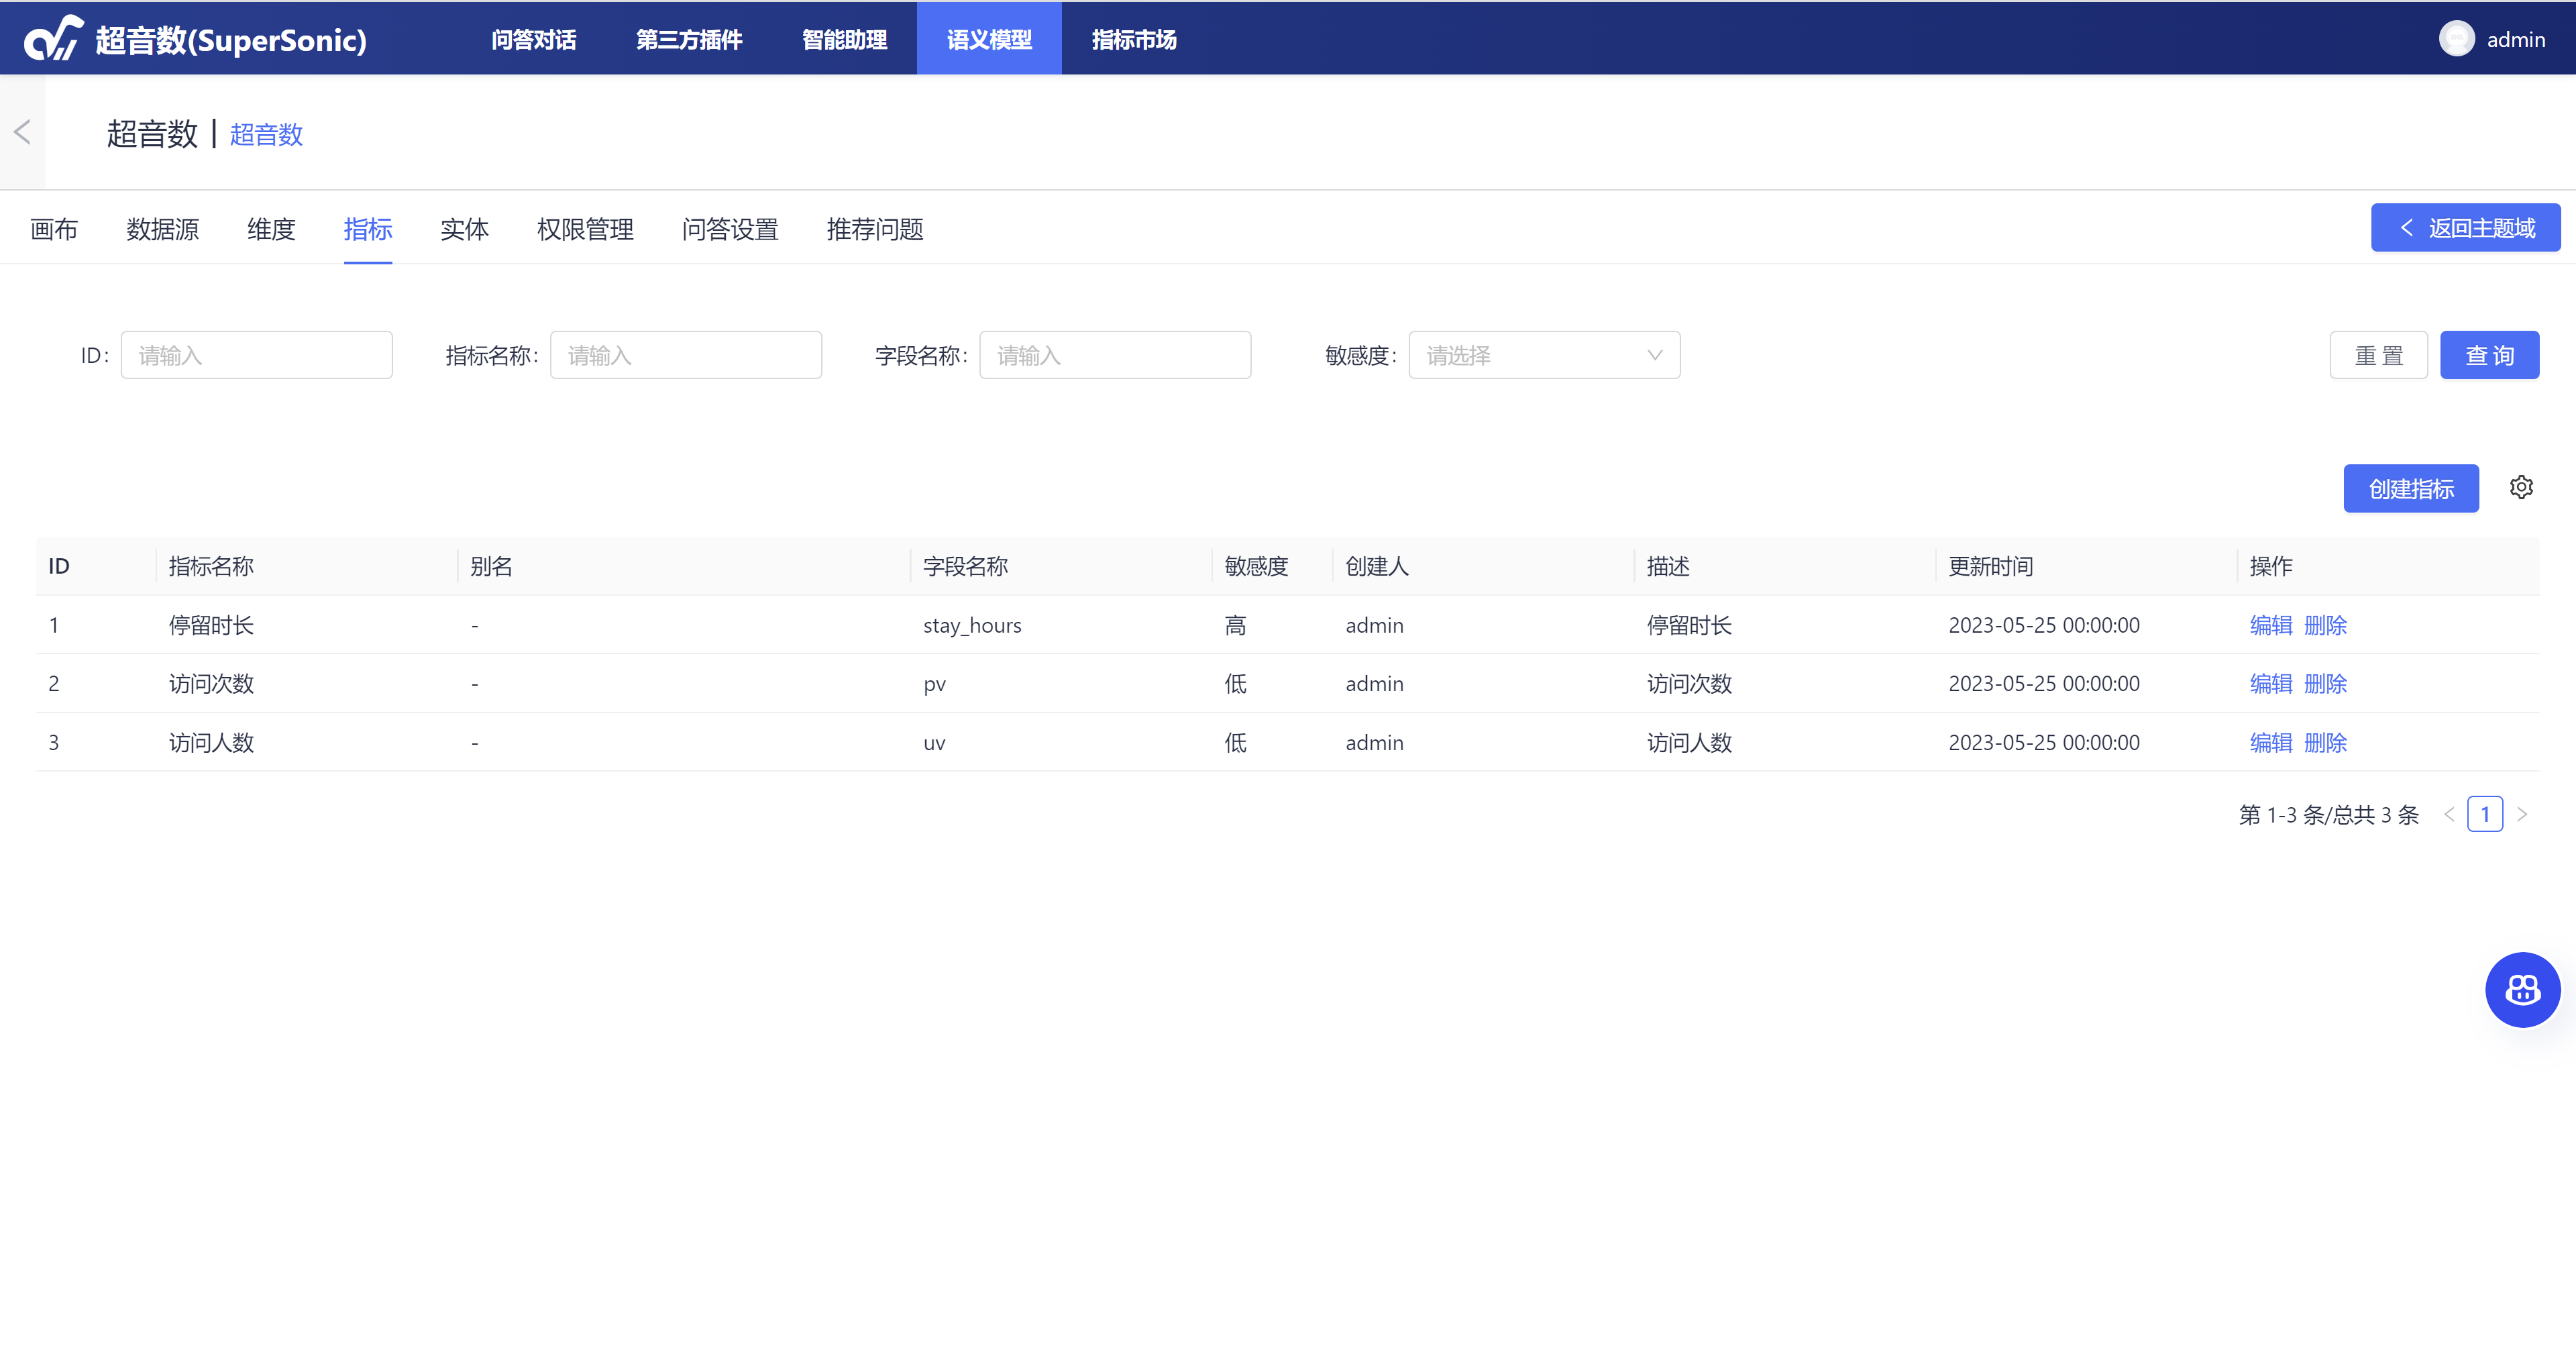
Task: Switch to 权限管理 tab
Action: click(x=585, y=229)
